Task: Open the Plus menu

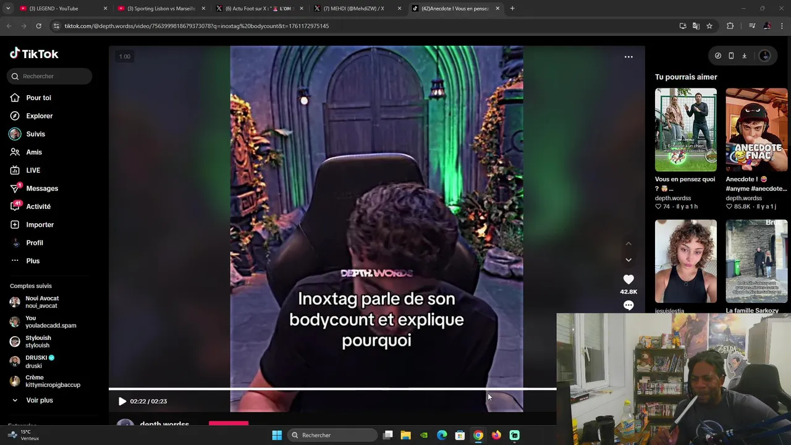Action: pyautogui.click(x=33, y=261)
